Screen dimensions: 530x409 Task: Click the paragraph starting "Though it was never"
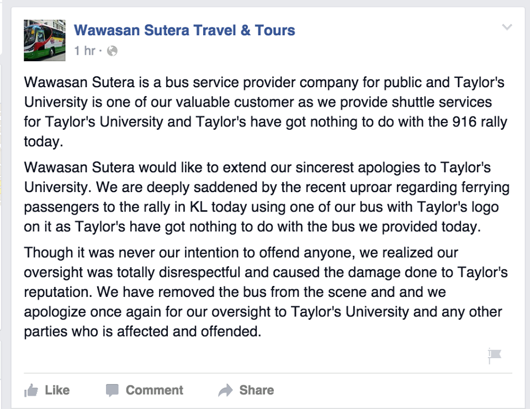[x=264, y=291]
